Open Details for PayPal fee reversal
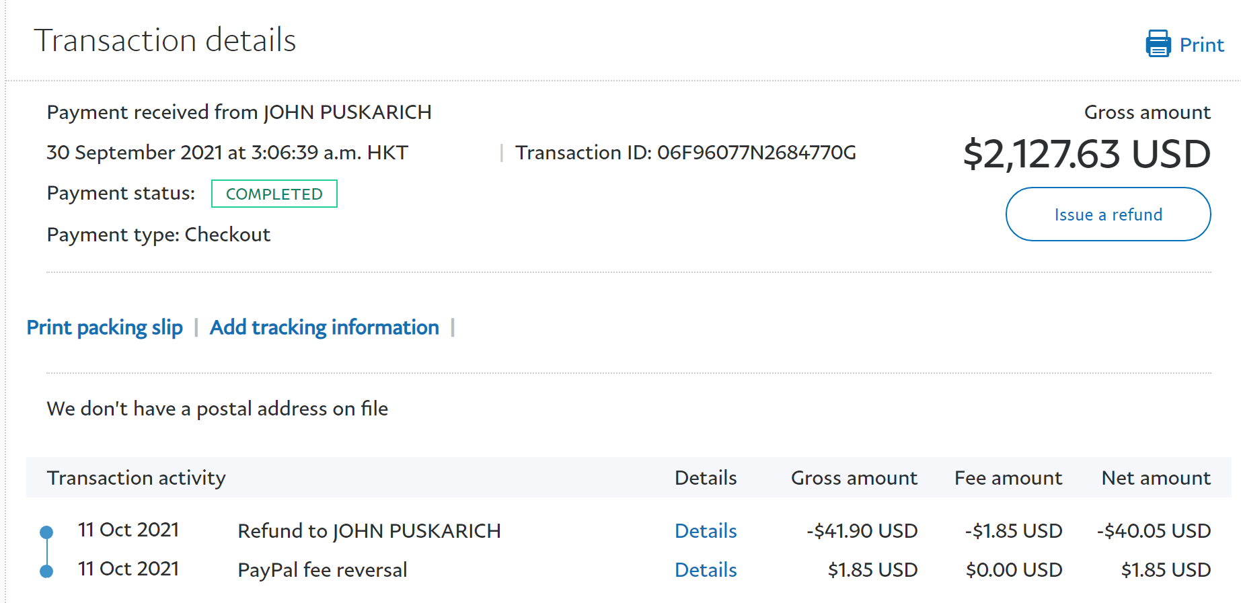The image size is (1241, 603). 706,570
